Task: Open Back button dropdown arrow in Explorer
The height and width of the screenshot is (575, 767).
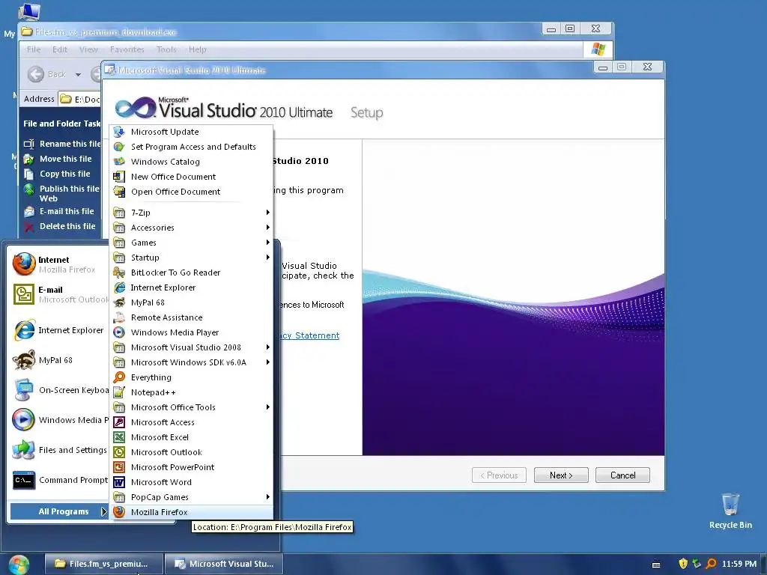Action: point(78,75)
